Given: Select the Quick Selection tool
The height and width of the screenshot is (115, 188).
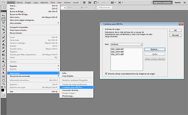Looking at the screenshot, I should pos(3,26).
